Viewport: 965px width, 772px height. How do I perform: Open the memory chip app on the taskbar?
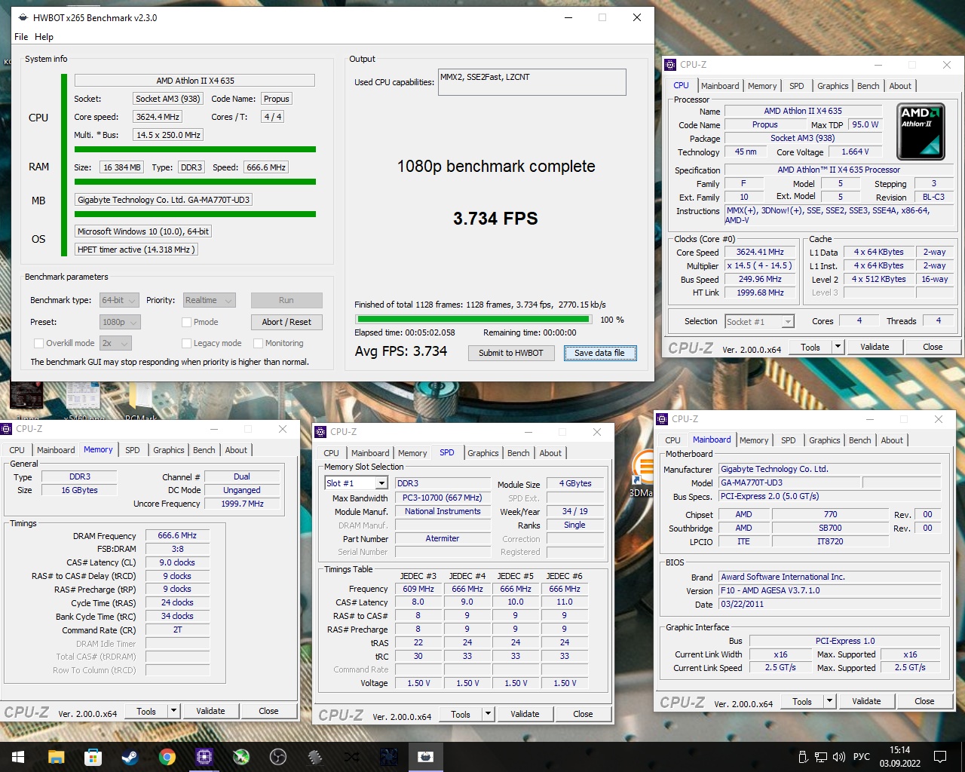click(315, 757)
